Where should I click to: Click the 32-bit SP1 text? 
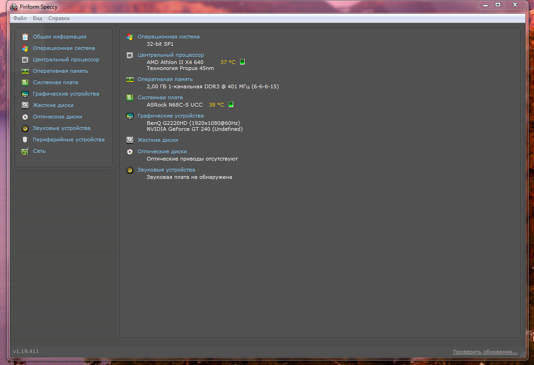point(160,44)
